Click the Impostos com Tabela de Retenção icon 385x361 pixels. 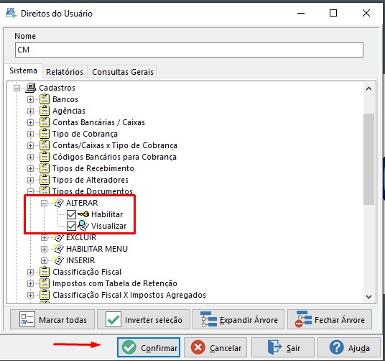(x=45, y=283)
